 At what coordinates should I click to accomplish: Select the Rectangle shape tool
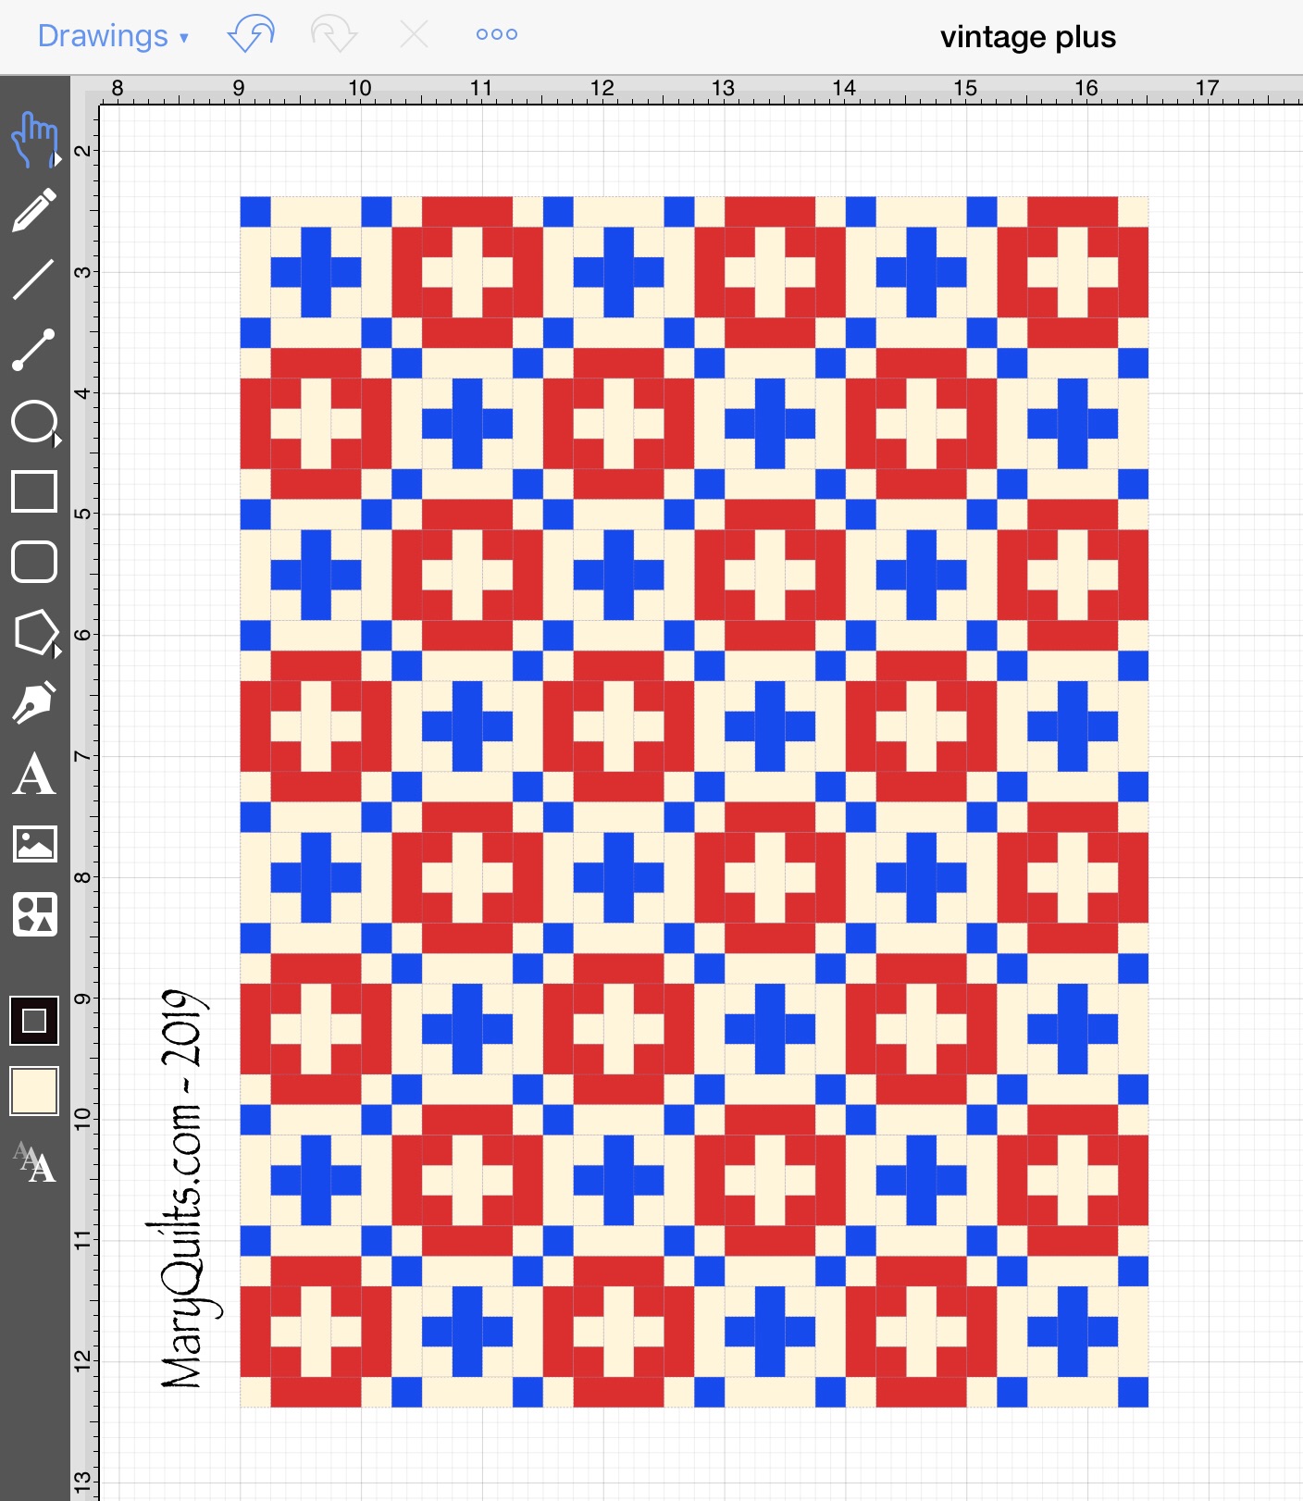point(34,490)
